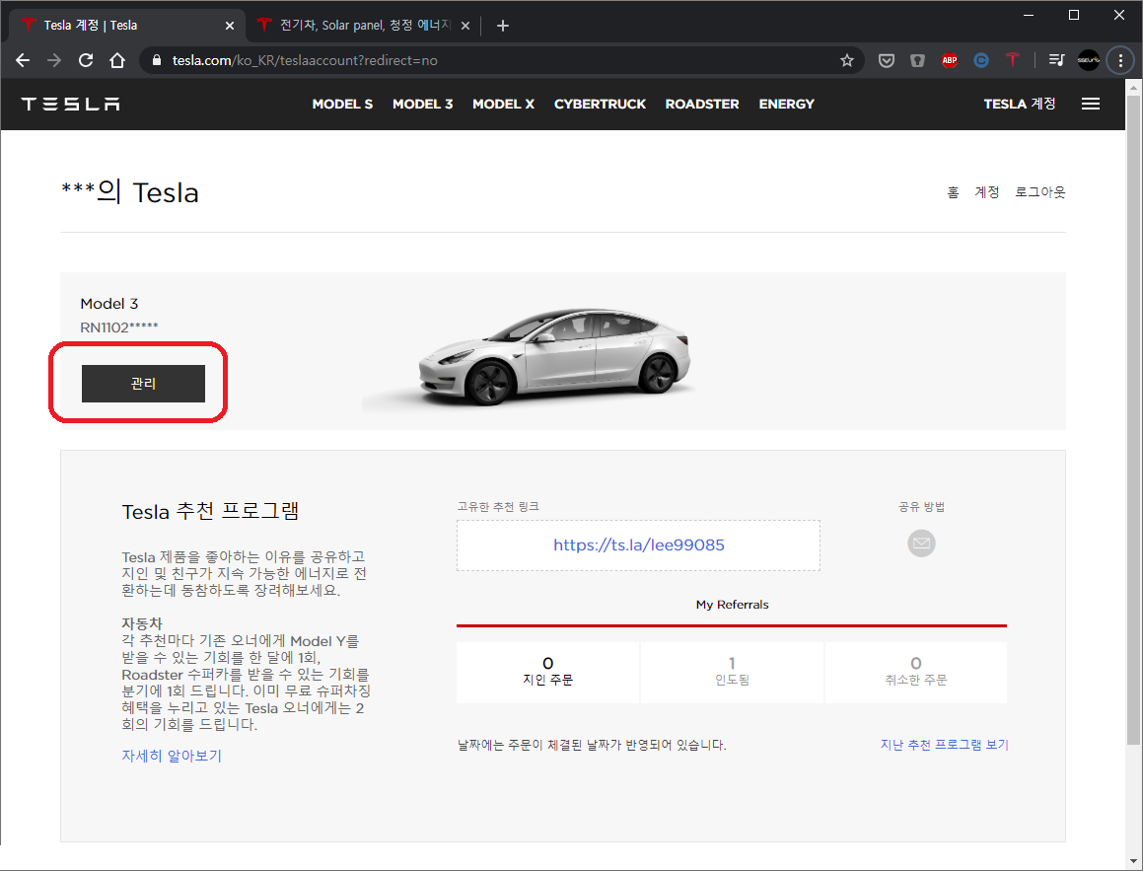Click the browser address bar URL
The width and height of the screenshot is (1143, 871).
tap(305, 60)
